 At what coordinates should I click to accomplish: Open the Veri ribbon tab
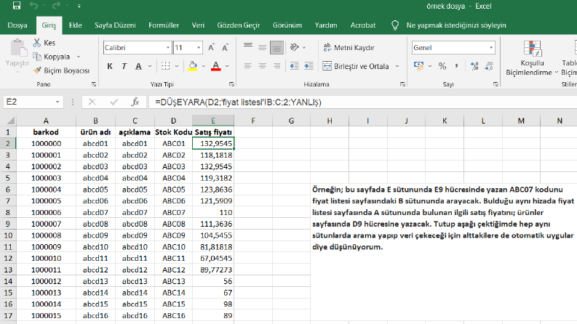(x=198, y=25)
